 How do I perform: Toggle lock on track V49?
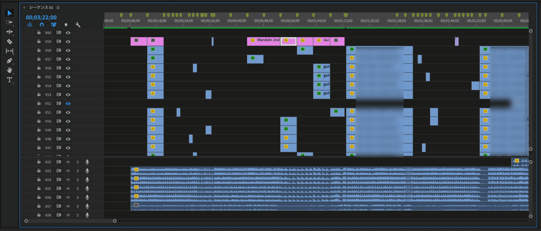click(38, 130)
